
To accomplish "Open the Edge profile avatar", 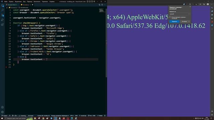I will tap(208, 4).
